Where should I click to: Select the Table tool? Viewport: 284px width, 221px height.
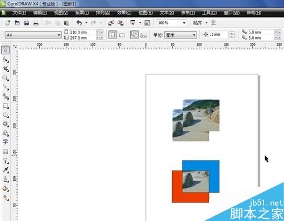[x=5, y=151]
